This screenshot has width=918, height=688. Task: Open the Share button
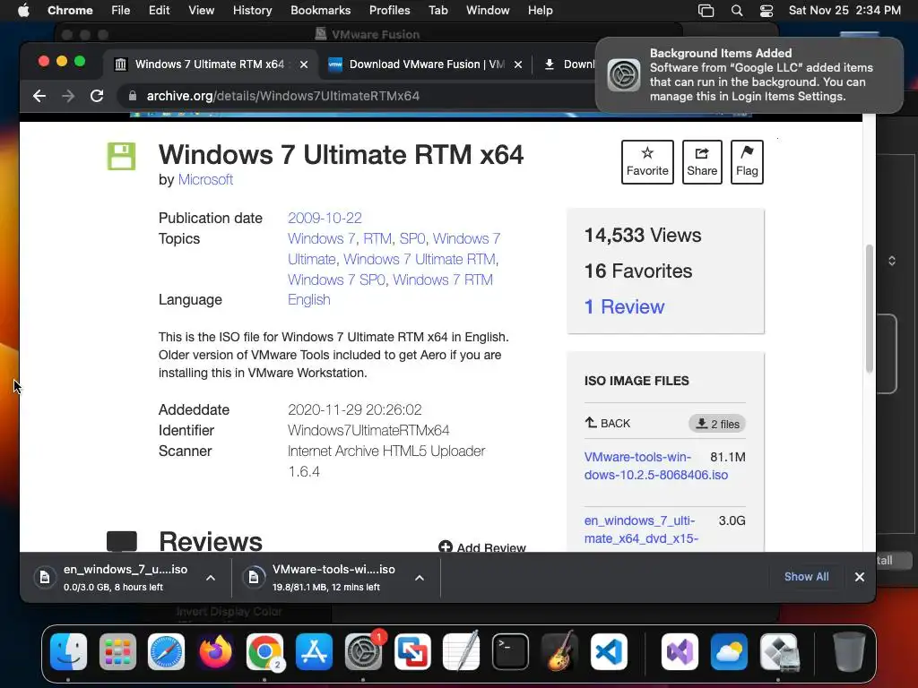point(702,162)
